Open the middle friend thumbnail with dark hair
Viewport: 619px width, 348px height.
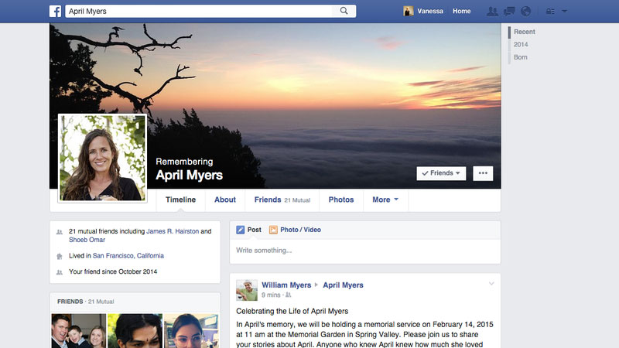pyautogui.click(x=135, y=331)
